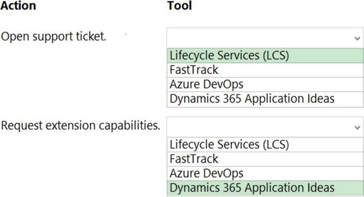Pick Azure DevOps for Request extension capabilities
364x197 pixels.
(x=265, y=174)
